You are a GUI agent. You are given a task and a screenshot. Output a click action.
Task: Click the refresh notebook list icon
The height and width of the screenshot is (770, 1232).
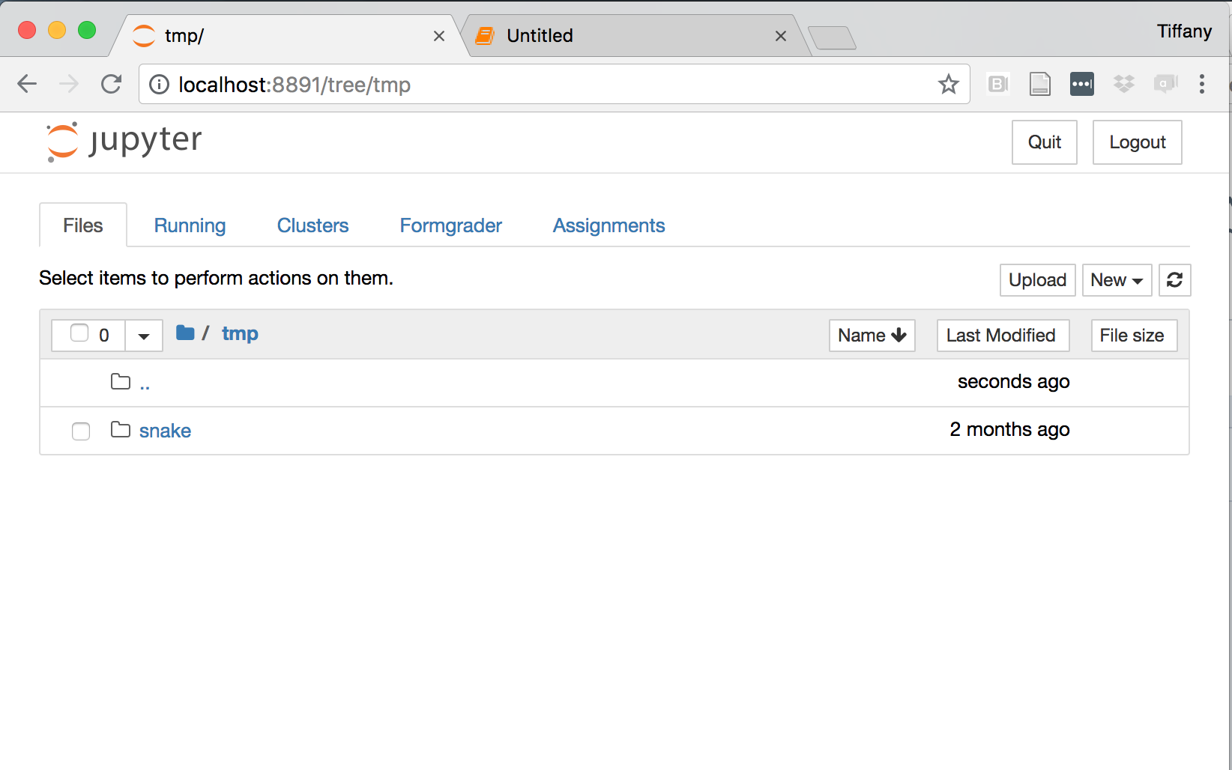[1174, 280]
